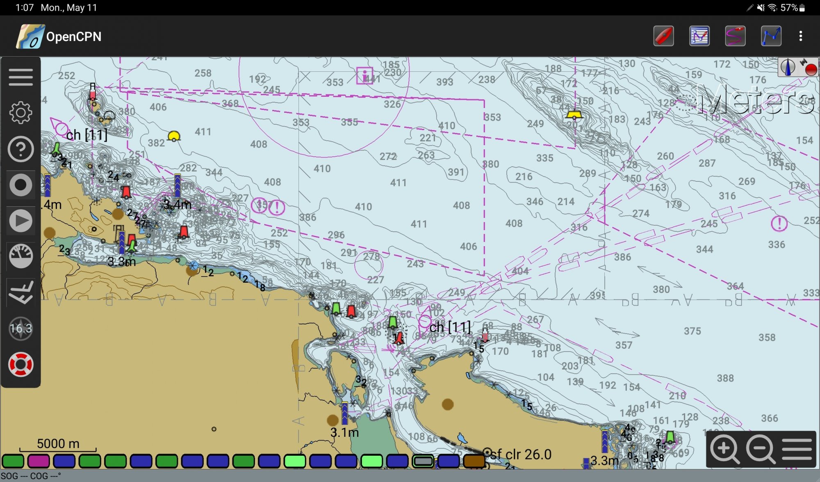Tap the 'sf clr 26.0' bridge clearance label
820x482 pixels.
click(521, 454)
